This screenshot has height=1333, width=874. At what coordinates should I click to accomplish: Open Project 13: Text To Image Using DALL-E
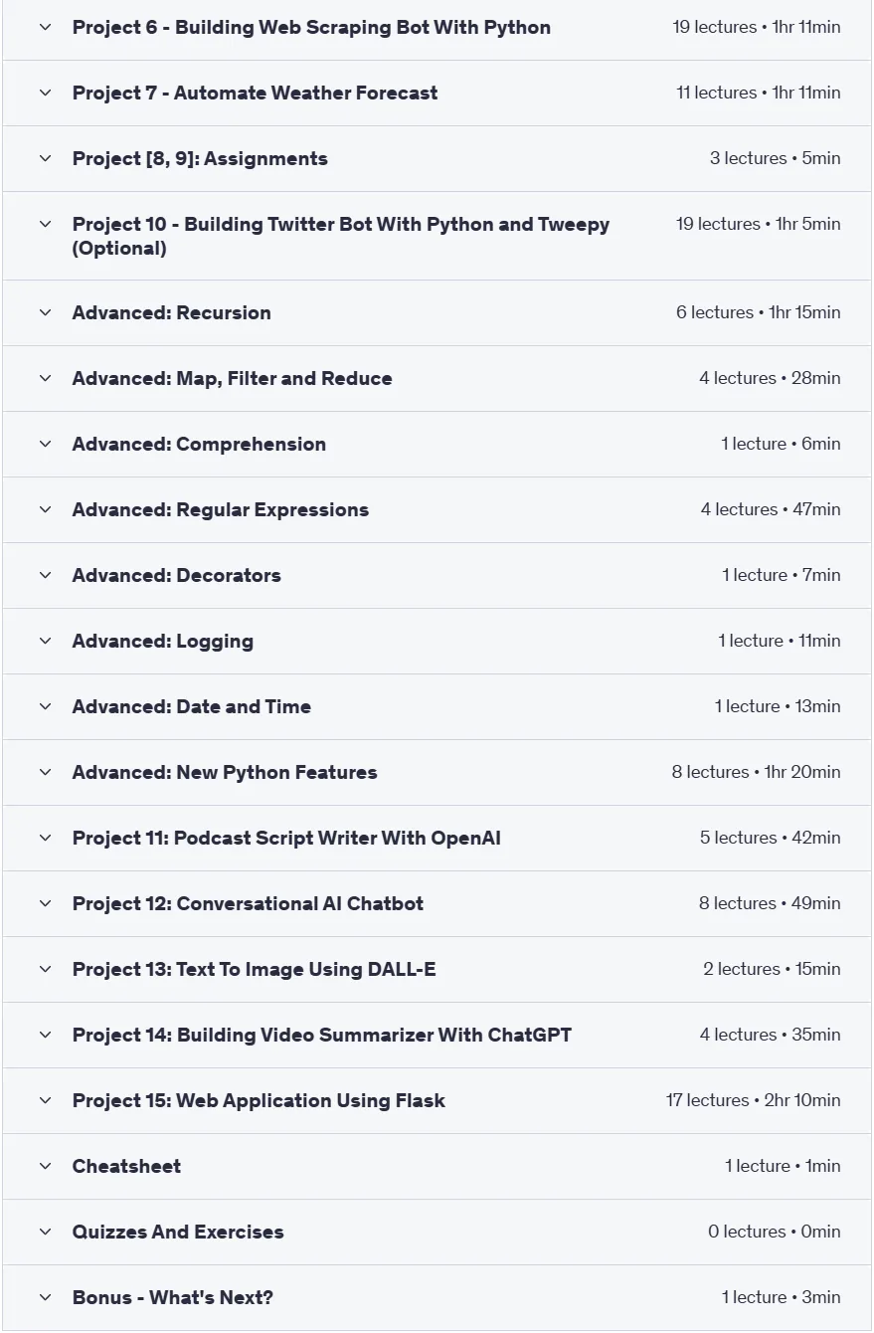pos(437,970)
